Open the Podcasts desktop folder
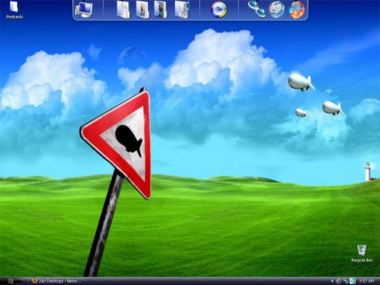The width and height of the screenshot is (380, 285). click(x=14, y=10)
